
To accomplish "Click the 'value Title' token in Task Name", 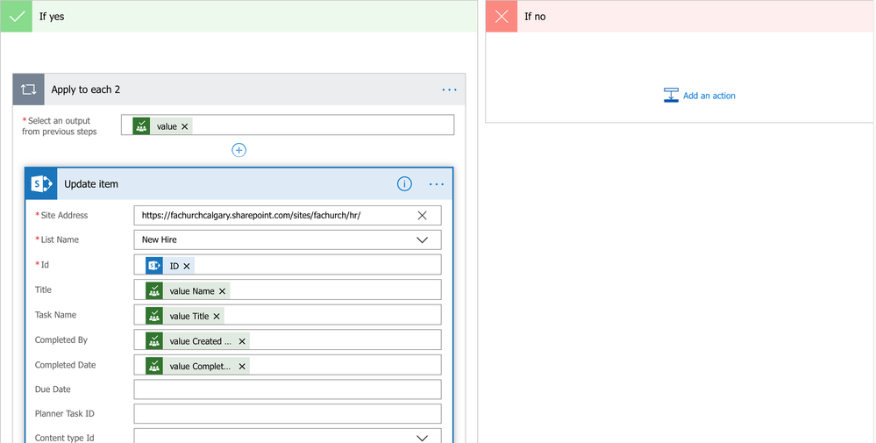I will click(185, 316).
